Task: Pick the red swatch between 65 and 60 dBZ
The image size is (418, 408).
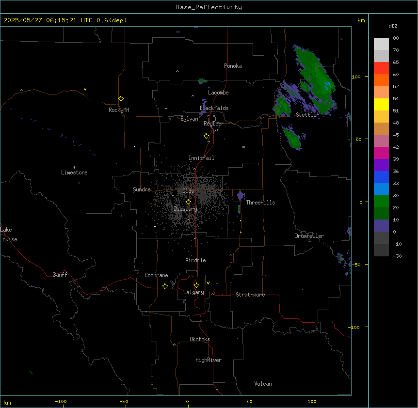Action: [381, 68]
